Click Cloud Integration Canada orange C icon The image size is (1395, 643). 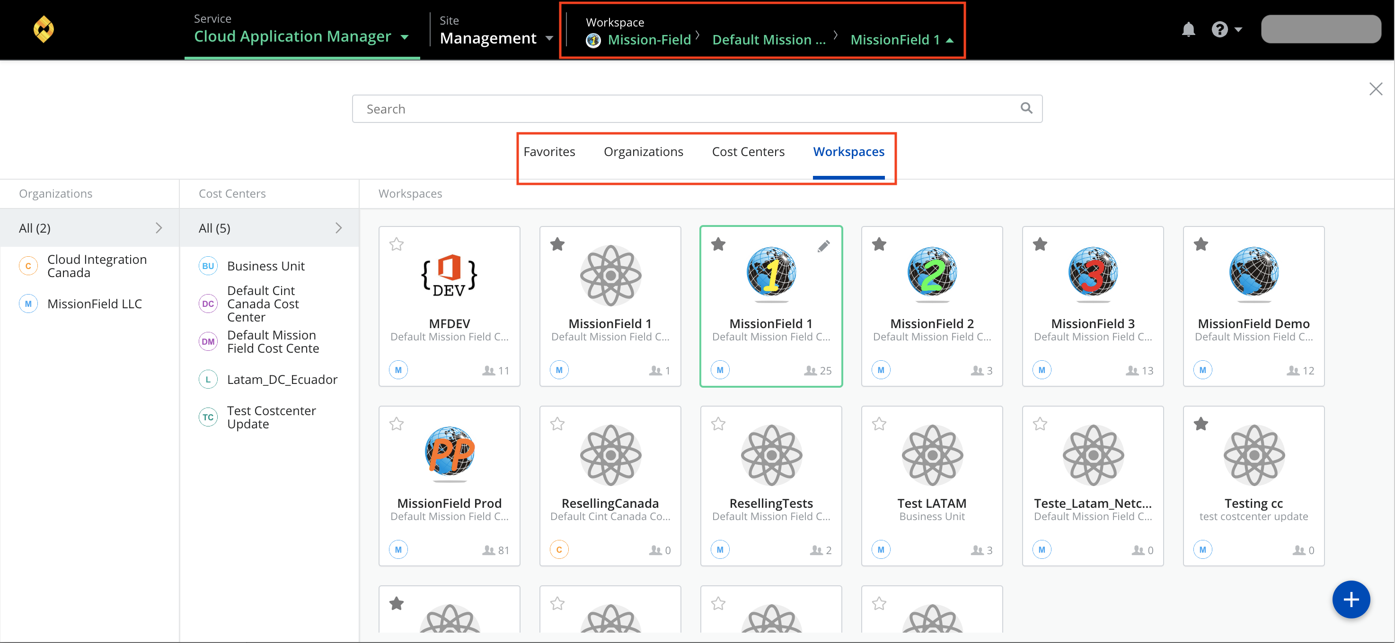pos(28,266)
